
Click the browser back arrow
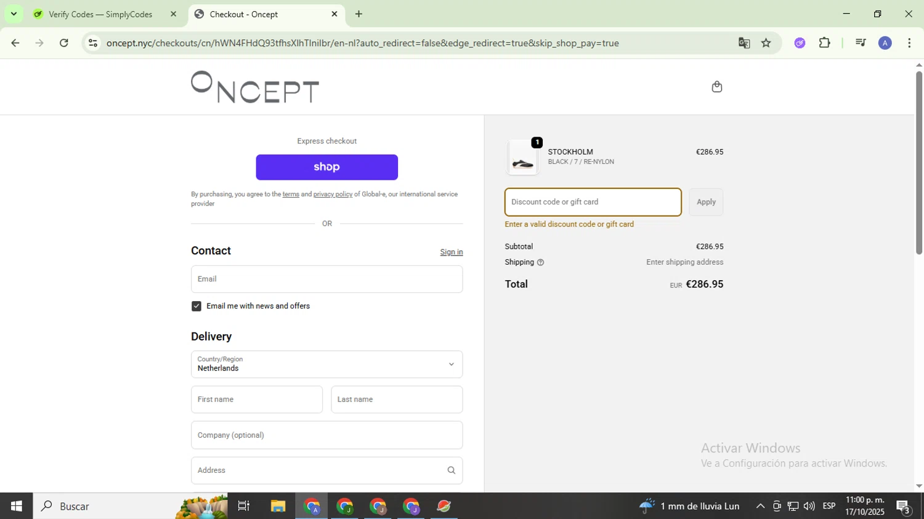15,43
